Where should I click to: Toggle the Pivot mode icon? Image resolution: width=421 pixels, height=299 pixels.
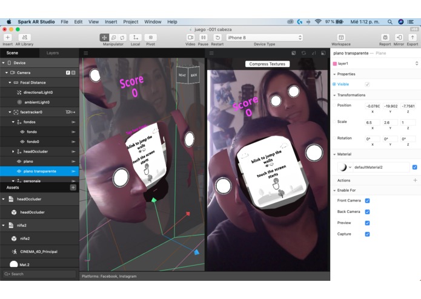click(151, 38)
